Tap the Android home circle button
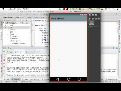121x91 pixels. click(69, 79)
